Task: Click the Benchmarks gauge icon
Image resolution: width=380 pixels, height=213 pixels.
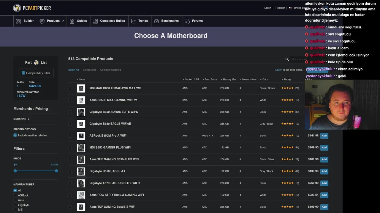Action: (156, 21)
